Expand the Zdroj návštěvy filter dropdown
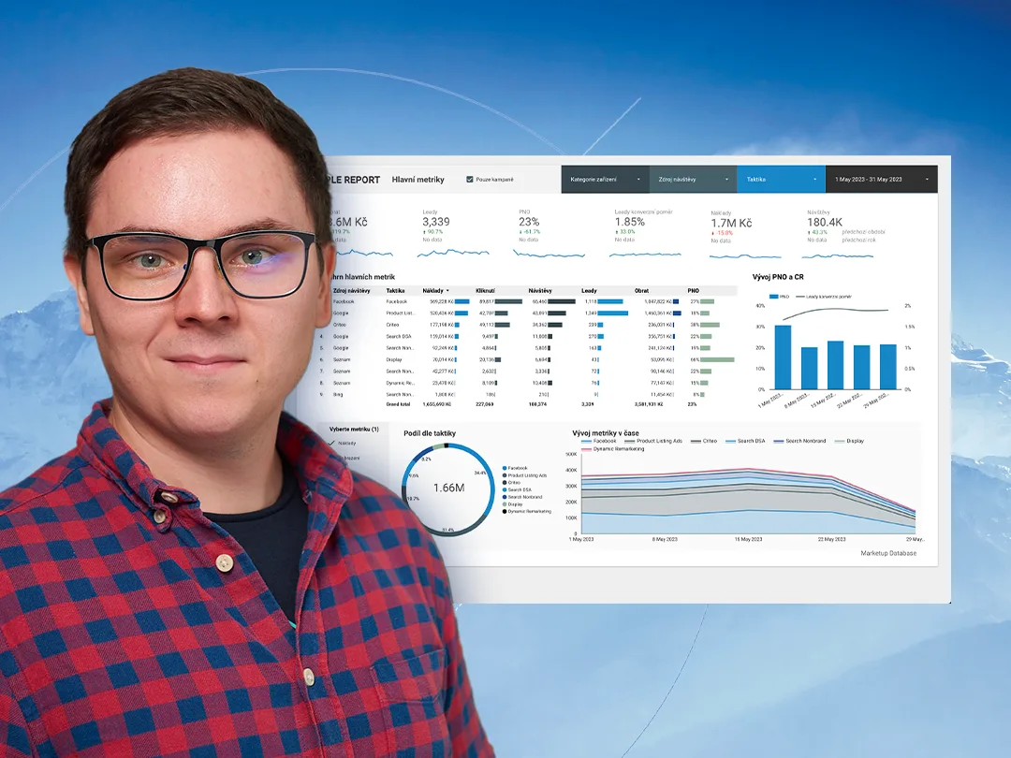The height and width of the screenshot is (758, 1011). [x=693, y=179]
